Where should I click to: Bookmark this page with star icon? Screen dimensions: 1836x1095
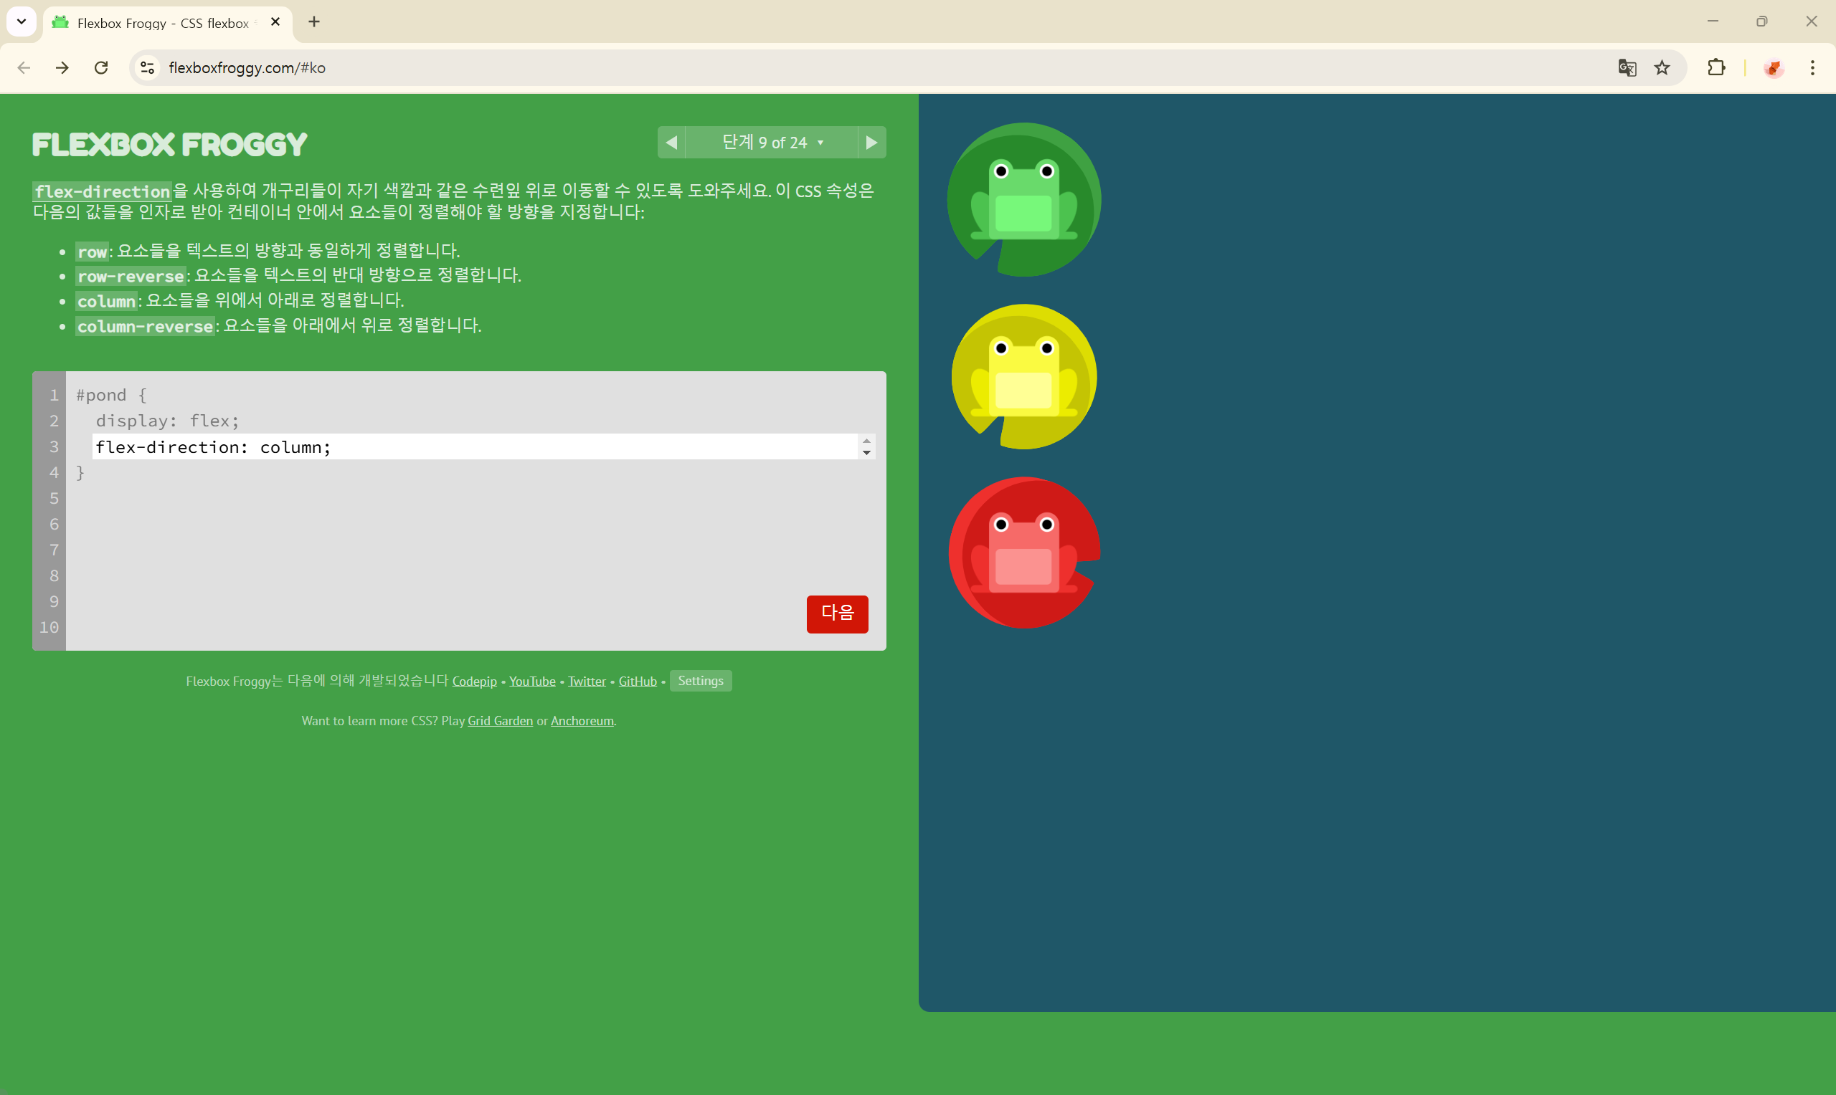(1661, 68)
